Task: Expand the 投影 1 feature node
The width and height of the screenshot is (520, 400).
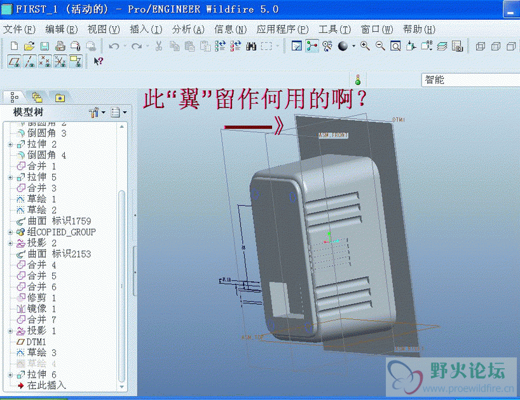Action: pos(10,331)
